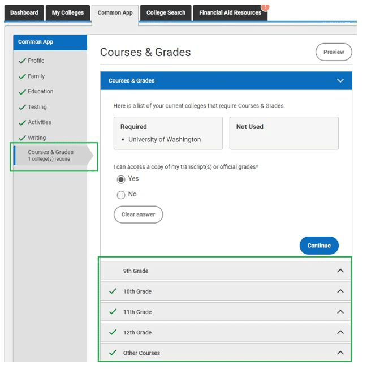Click the Financial Aid Resources notification badge
The height and width of the screenshot is (369, 367).
(x=265, y=6)
